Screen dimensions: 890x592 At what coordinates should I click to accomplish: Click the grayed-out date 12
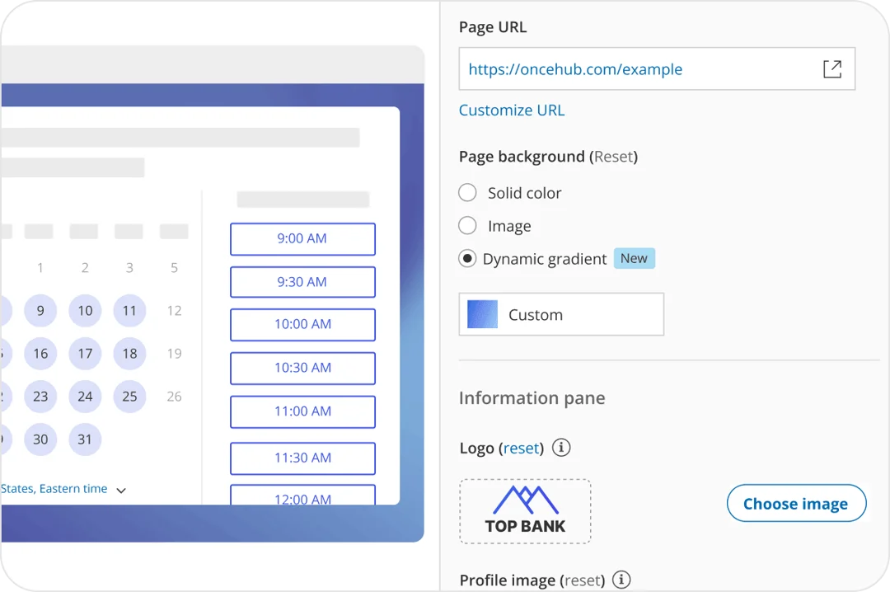point(174,311)
